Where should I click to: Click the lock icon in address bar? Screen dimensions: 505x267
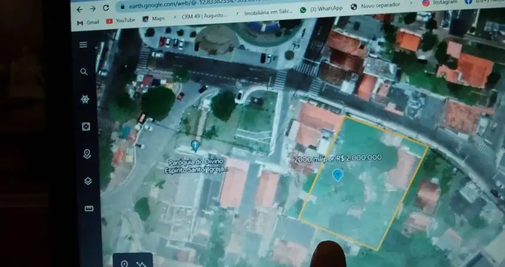(122, 7)
